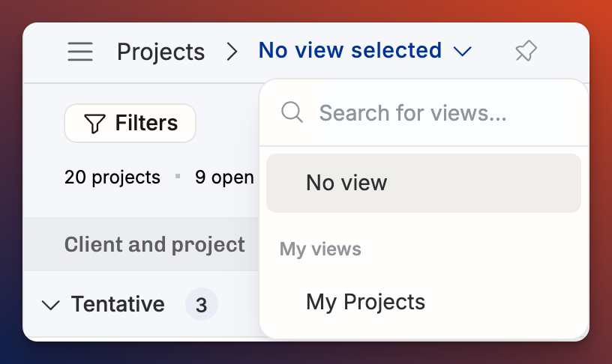Collapse the Tentative group chevron
This screenshot has width=612, height=364.
coord(51,305)
